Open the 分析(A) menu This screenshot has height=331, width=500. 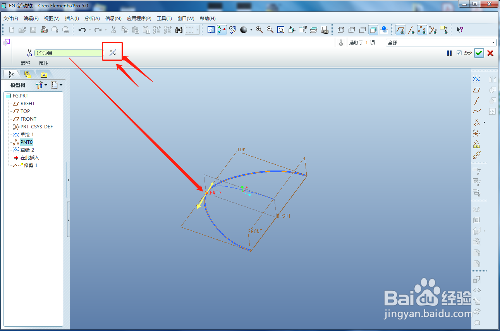[92, 19]
